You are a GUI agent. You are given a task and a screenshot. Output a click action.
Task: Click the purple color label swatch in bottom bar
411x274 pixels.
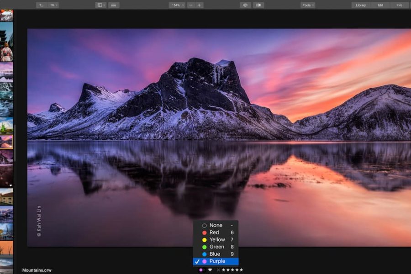tap(201, 270)
